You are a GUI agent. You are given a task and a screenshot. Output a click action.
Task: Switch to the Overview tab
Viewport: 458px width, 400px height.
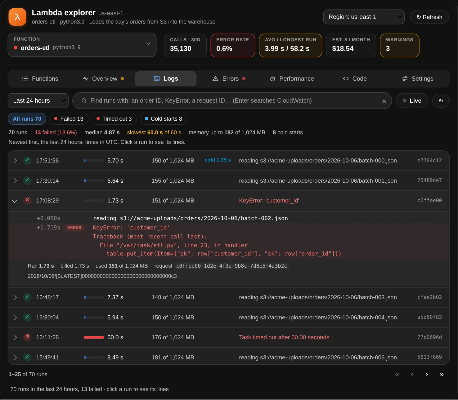point(103,79)
